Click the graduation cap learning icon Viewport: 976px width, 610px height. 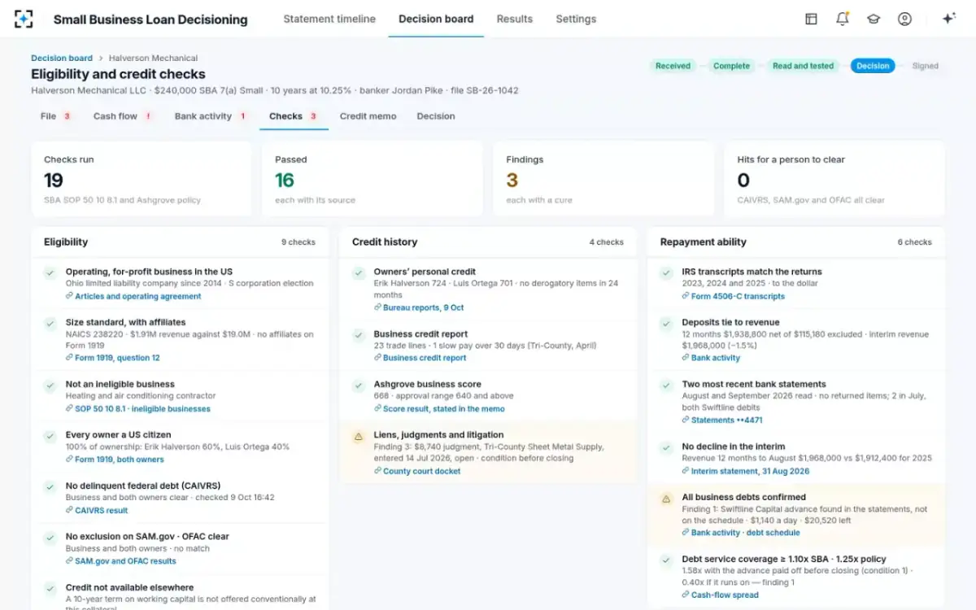[x=874, y=19]
